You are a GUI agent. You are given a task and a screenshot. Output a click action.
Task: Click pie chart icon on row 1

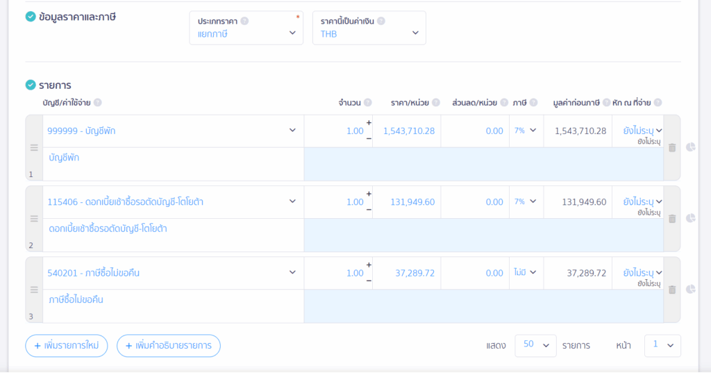(691, 147)
